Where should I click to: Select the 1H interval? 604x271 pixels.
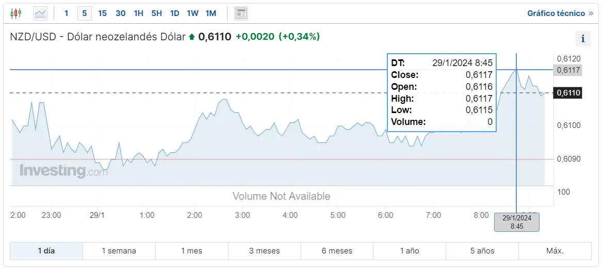point(139,13)
